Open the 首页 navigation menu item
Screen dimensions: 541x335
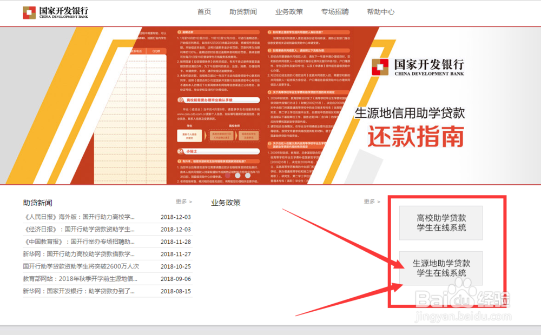tap(204, 11)
